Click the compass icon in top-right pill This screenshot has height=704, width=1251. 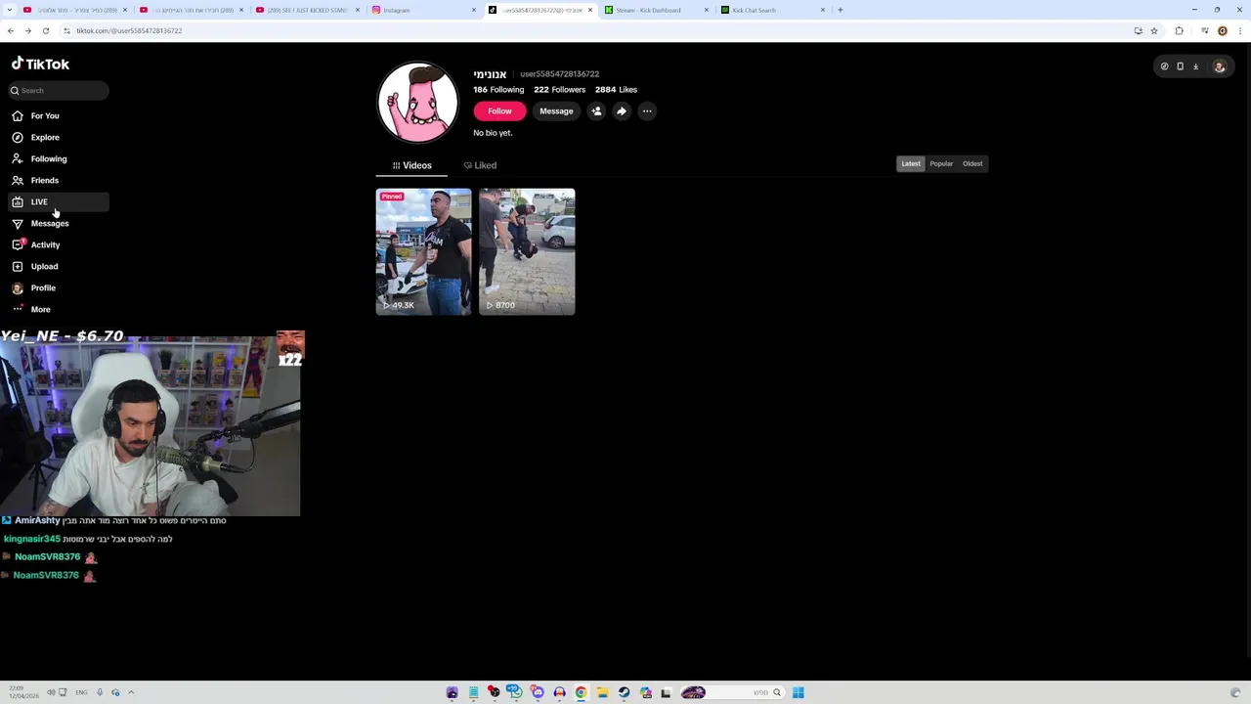[x=1164, y=66]
